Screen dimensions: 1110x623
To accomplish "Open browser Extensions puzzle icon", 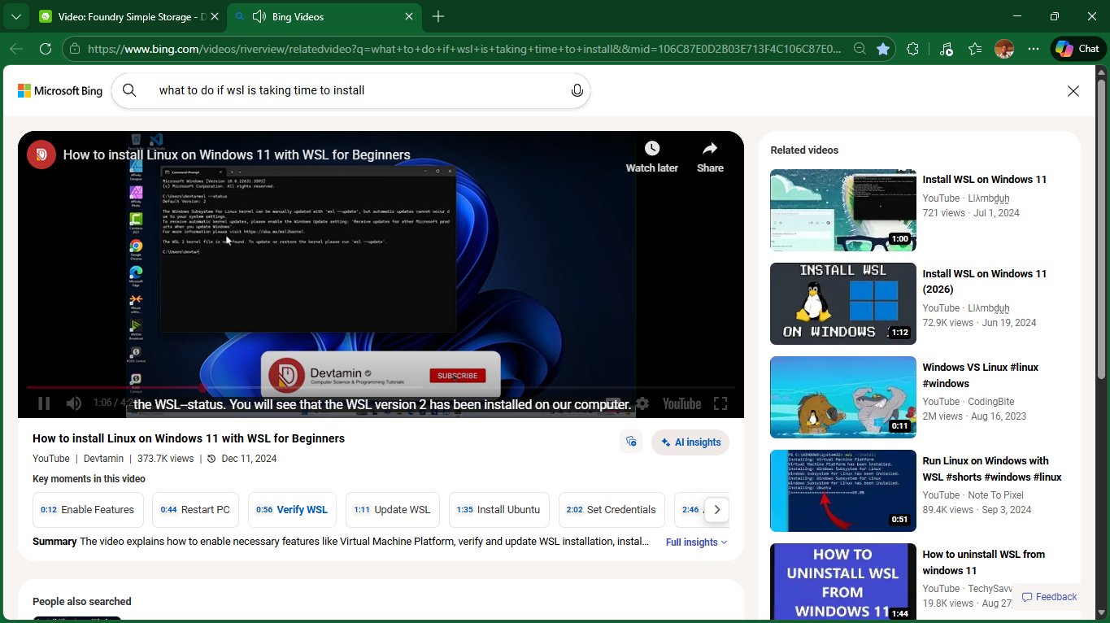I will click(912, 49).
